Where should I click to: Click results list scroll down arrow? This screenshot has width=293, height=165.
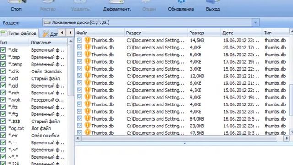[x=291, y=132]
